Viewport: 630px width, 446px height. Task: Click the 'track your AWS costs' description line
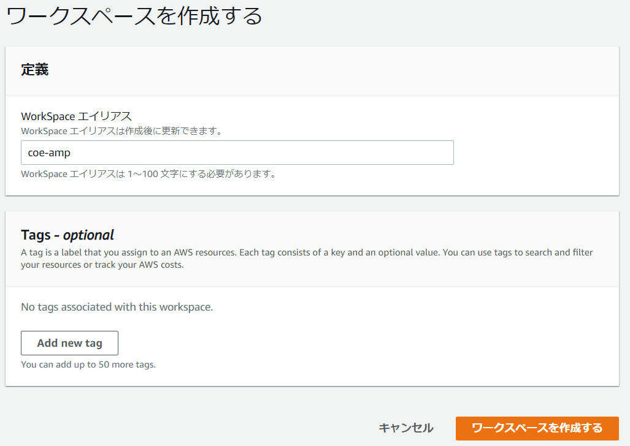(x=102, y=265)
